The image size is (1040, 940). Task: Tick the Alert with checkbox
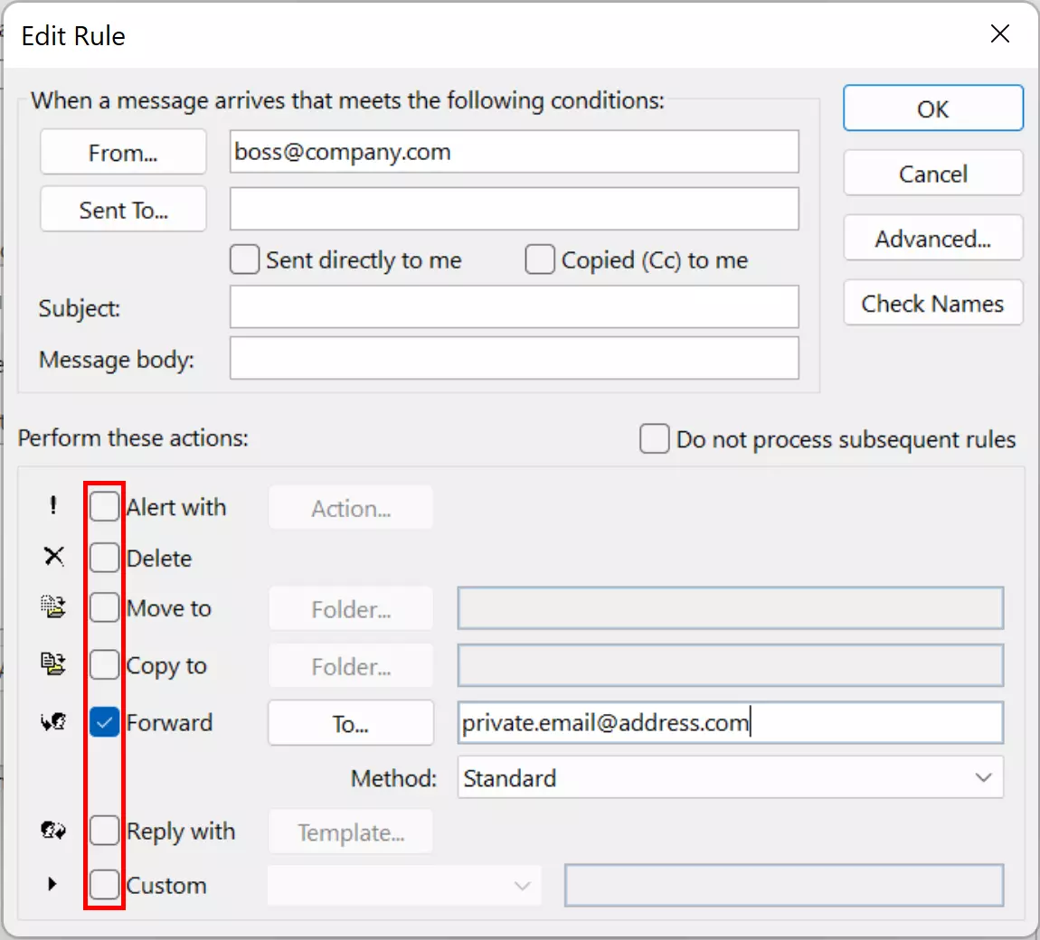click(x=104, y=506)
